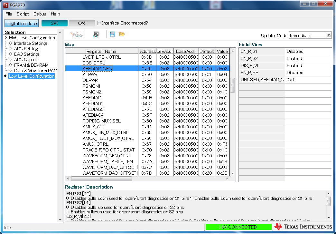The image size is (336, 234).
Task: Select the LVDT_LPBK_CTRL register row
Action: coord(147,57)
